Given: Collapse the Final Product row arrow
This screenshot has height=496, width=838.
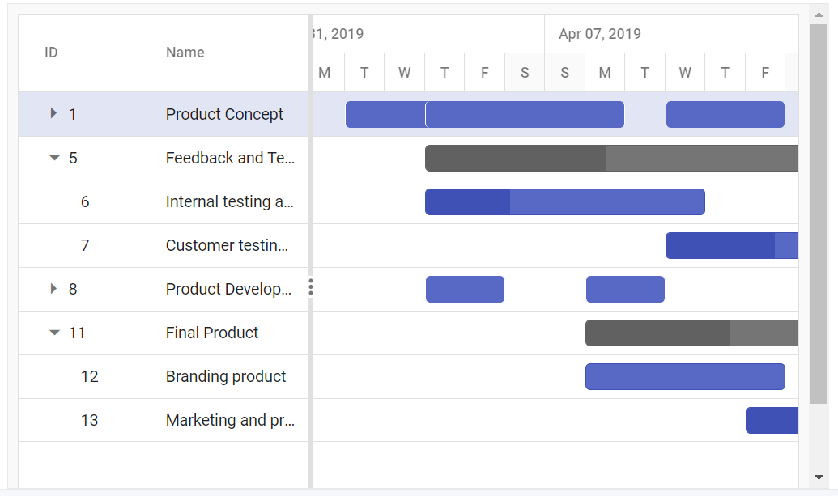Looking at the screenshot, I should point(54,332).
